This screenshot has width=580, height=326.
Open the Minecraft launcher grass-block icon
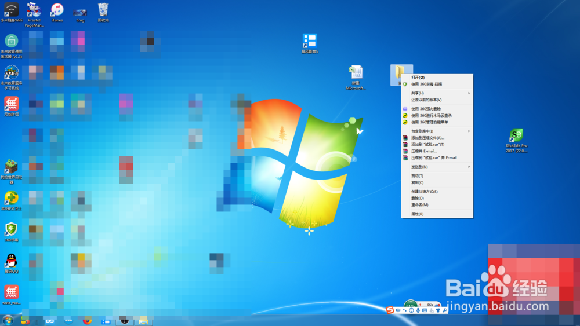point(11,171)
